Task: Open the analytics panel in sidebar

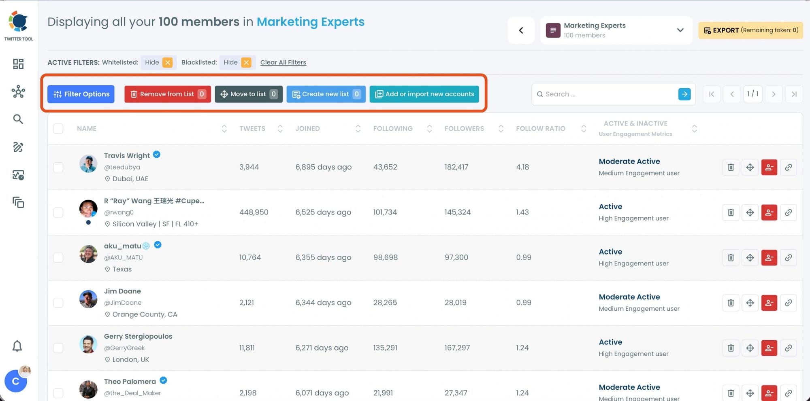Action: (x=18, y=175)
